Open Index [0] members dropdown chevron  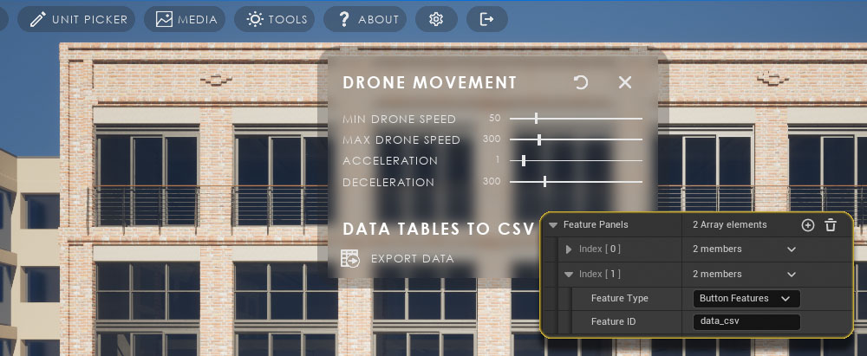[791, 249]
